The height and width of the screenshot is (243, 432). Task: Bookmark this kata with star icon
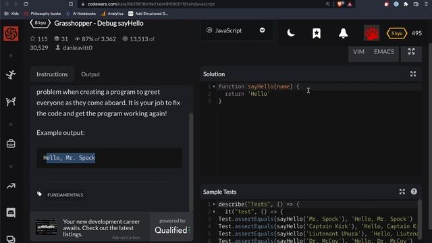coord(317,33)
